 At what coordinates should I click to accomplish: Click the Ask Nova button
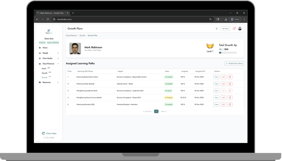tap(225, 28)
